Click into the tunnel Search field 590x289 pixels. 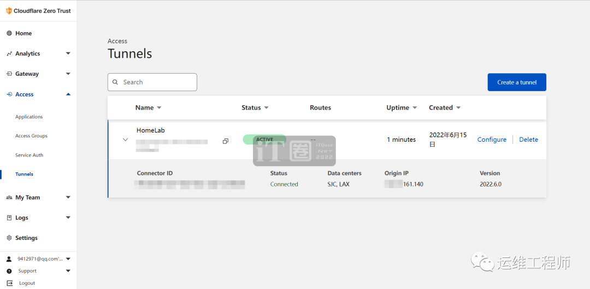coord(152,82)
